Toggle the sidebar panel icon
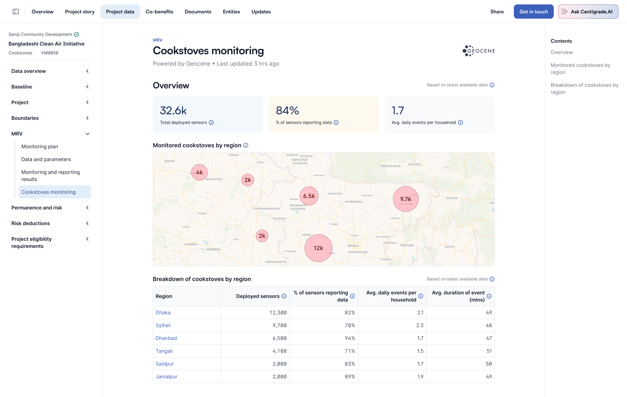The width and height of the screenshot is (627, 397). click(16, 12)
